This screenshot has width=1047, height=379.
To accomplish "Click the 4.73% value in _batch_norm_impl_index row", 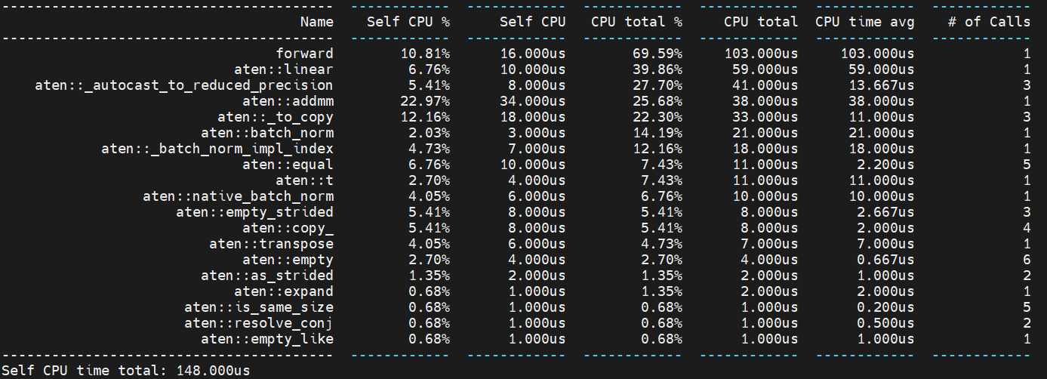I will 430,149.
